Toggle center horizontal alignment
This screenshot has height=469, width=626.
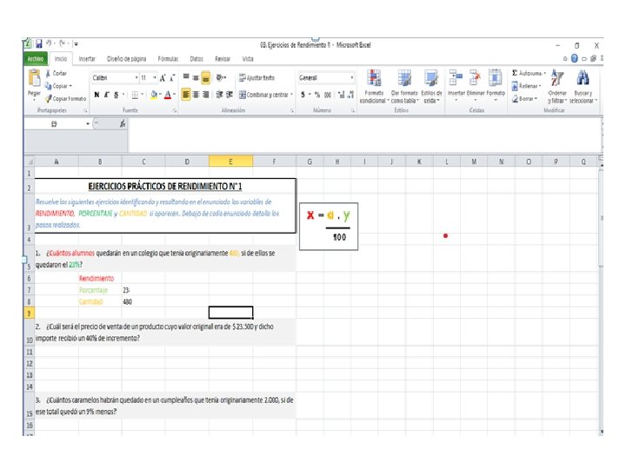[x=196, y=95]
